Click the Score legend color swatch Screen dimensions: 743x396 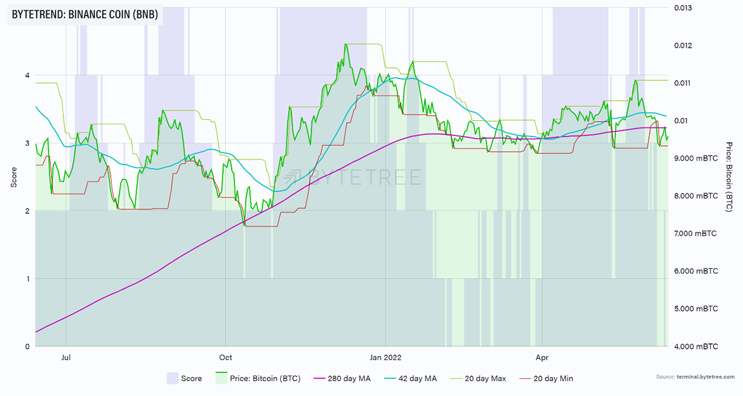tap(174, 378)
